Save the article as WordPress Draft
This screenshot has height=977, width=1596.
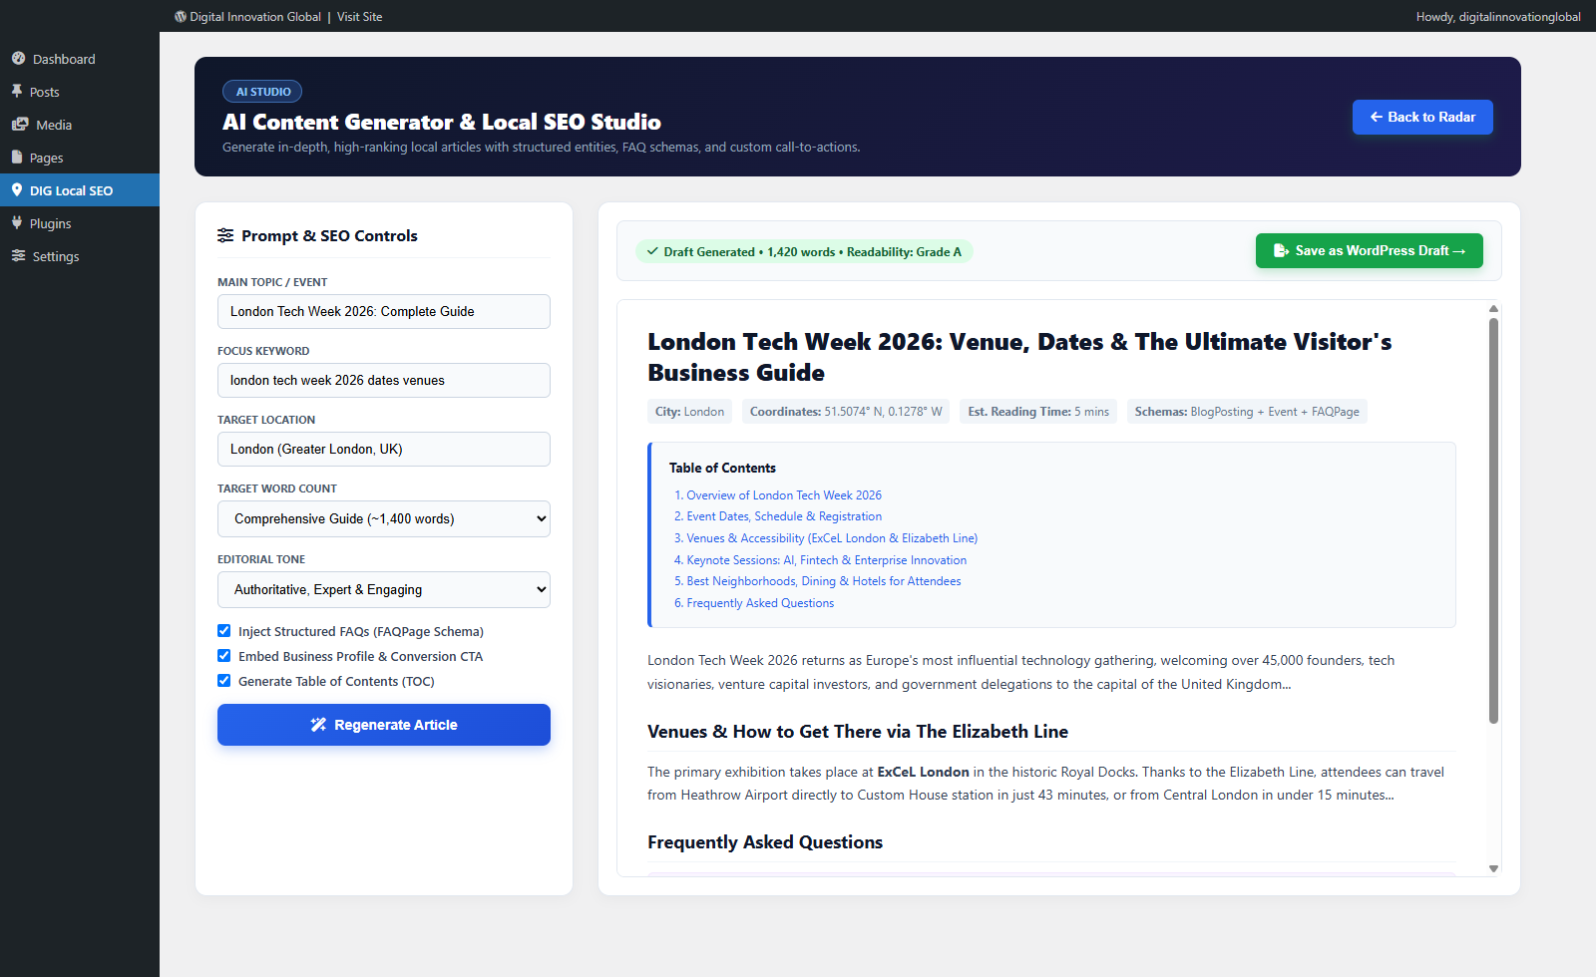1370,250
